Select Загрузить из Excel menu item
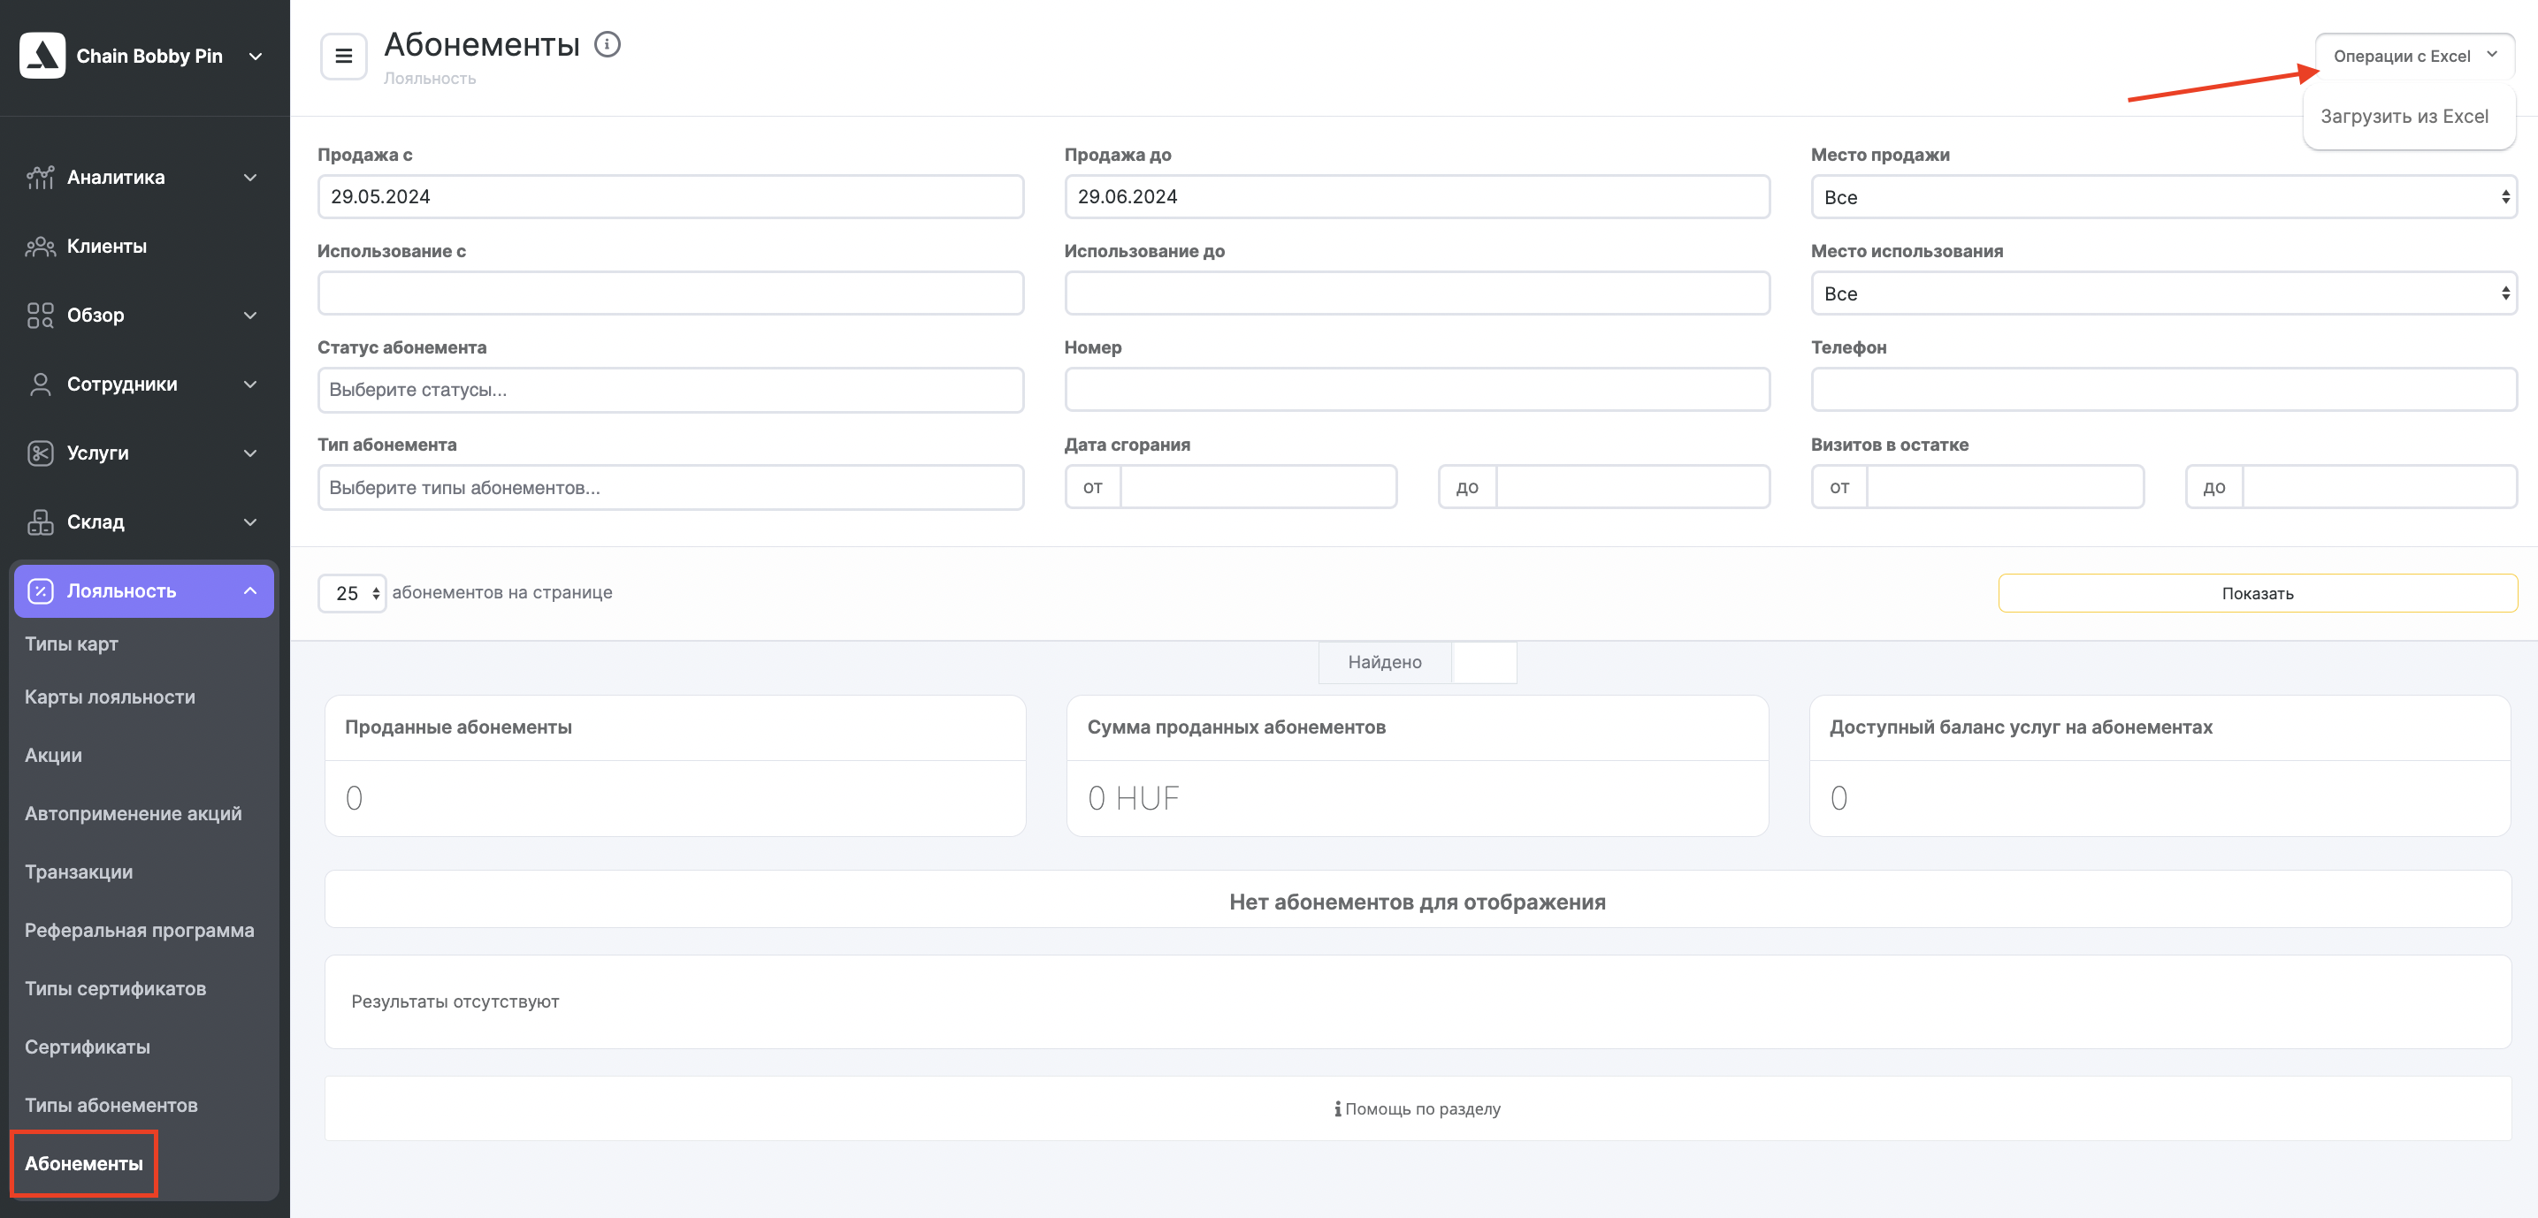This screenshot has height=1218, width=2538. tap(2404, 116)
